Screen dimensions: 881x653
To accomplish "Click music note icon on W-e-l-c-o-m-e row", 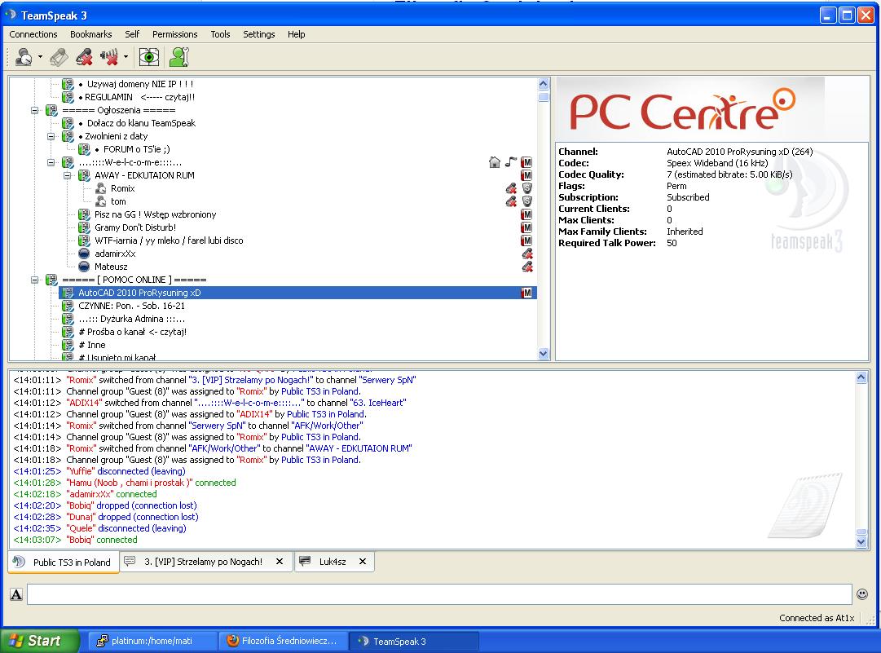I will (510, 162).
